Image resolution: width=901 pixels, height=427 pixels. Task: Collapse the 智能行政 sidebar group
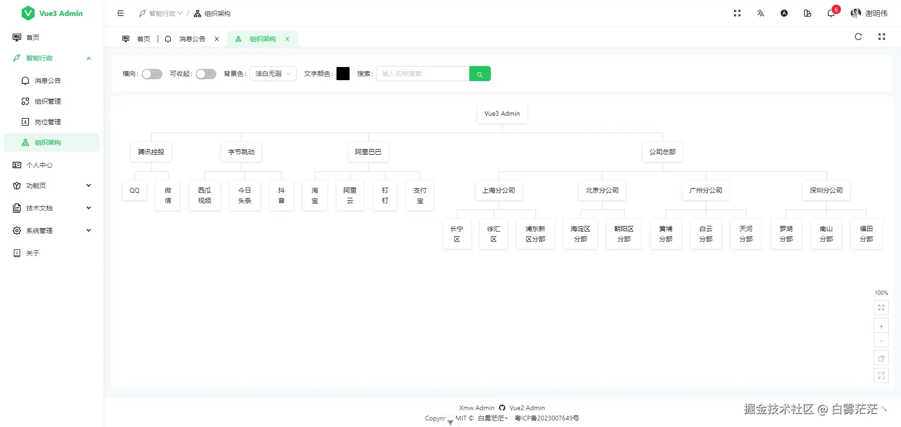tap(52, 58)
